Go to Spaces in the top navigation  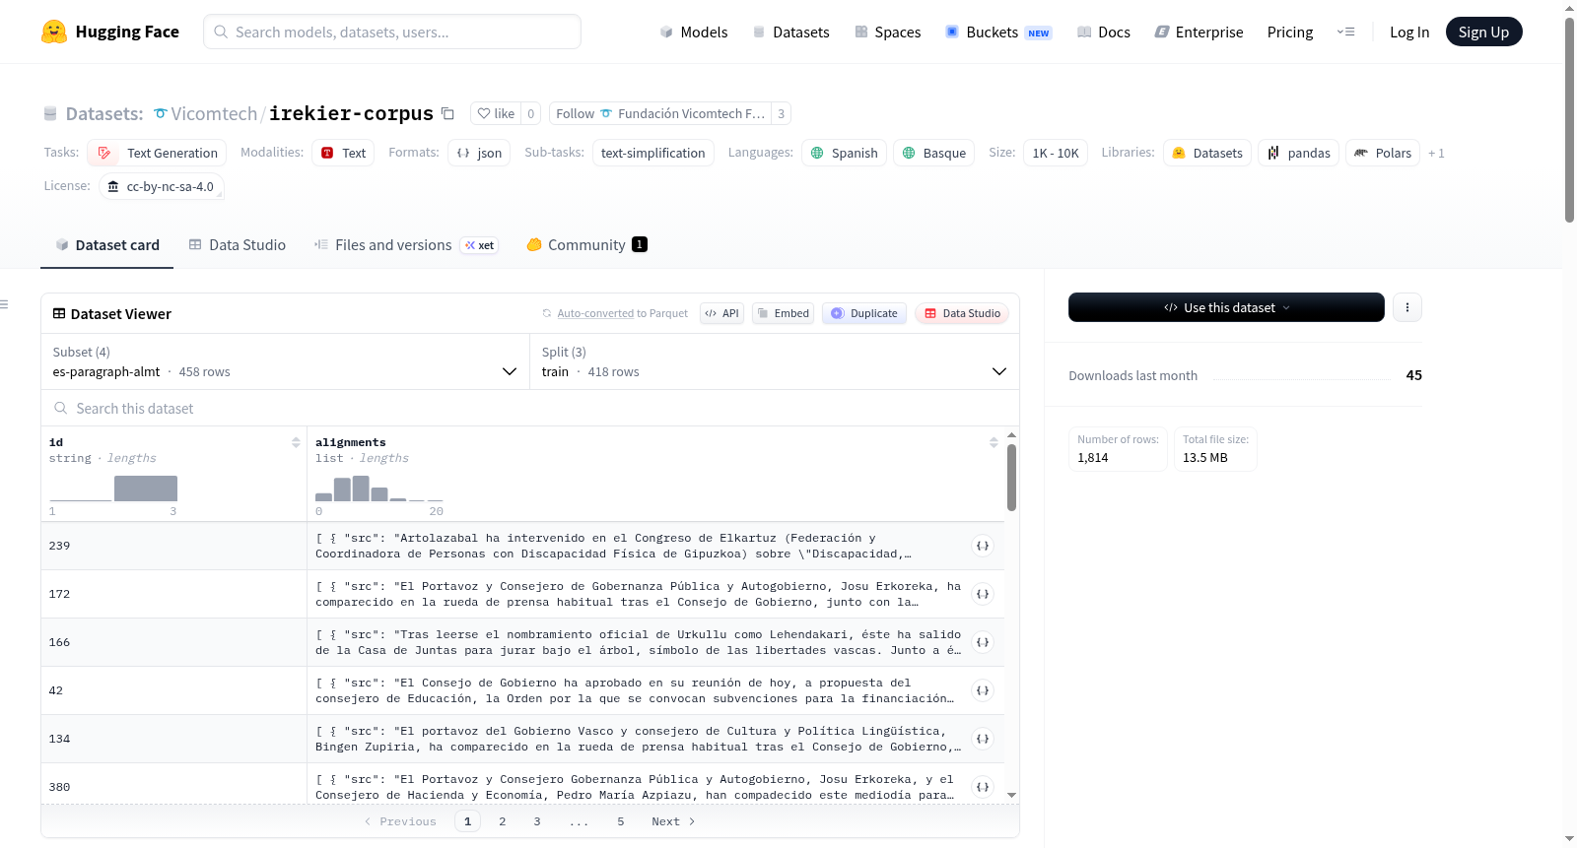(887, 32)
